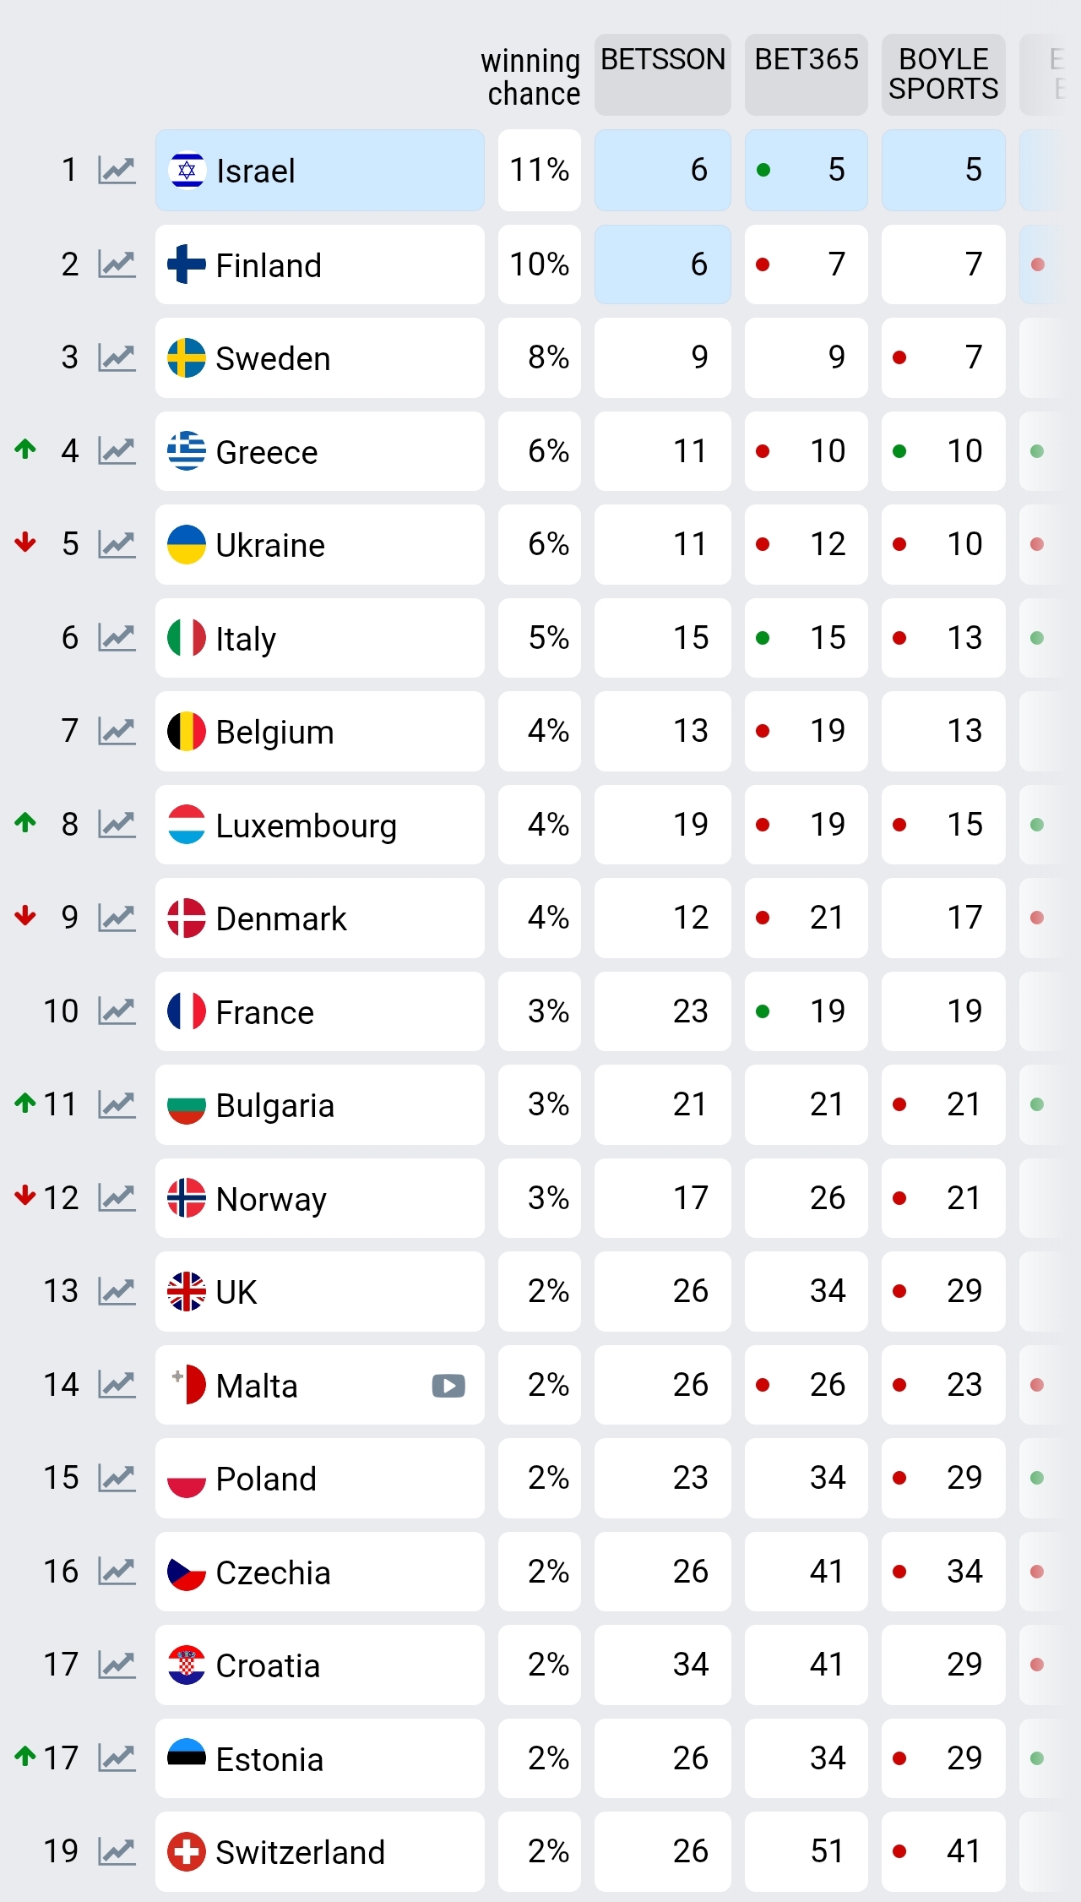
Task: Click the green dot on Israel's BET365 odds
Action: pos(763,170)
